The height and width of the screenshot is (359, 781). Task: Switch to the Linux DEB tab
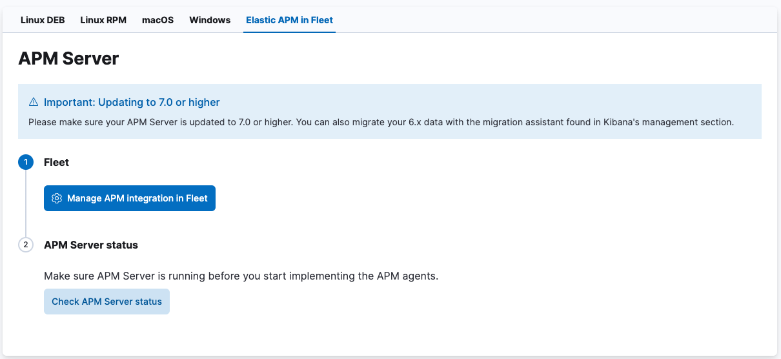pyautogui.click(x=43, y=20)
